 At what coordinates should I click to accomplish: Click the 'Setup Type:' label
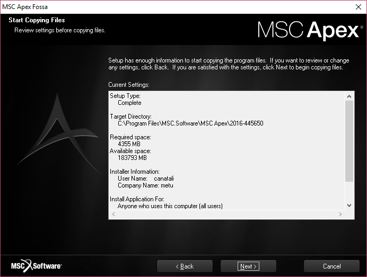[x=125, y=96]
